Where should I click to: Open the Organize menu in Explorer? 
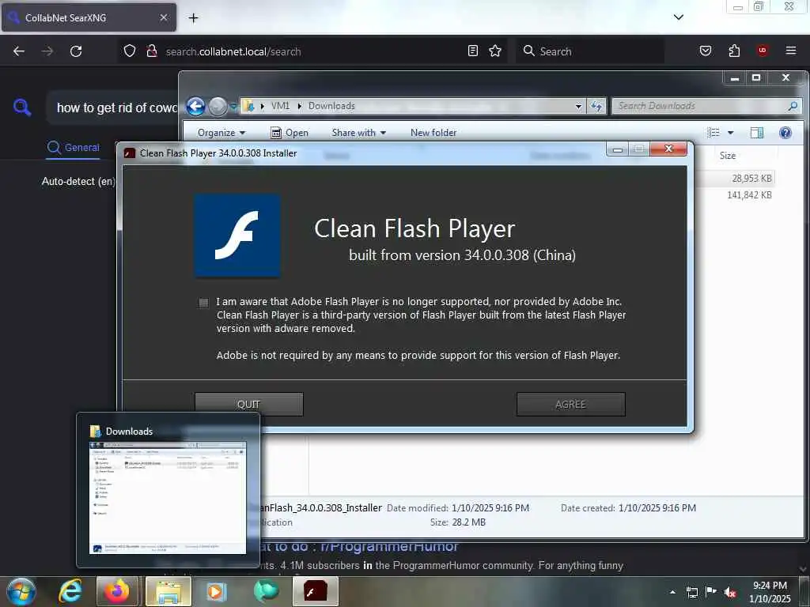point(221,133)
